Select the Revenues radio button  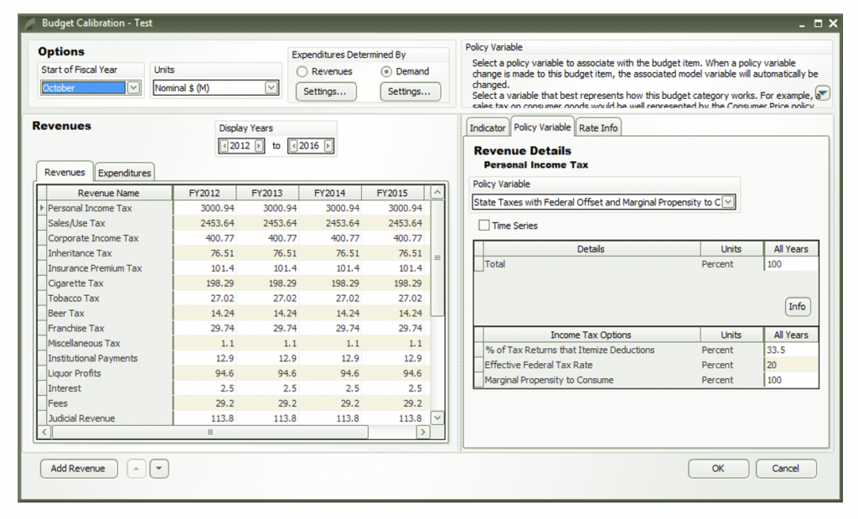click(x=302, y=72)
